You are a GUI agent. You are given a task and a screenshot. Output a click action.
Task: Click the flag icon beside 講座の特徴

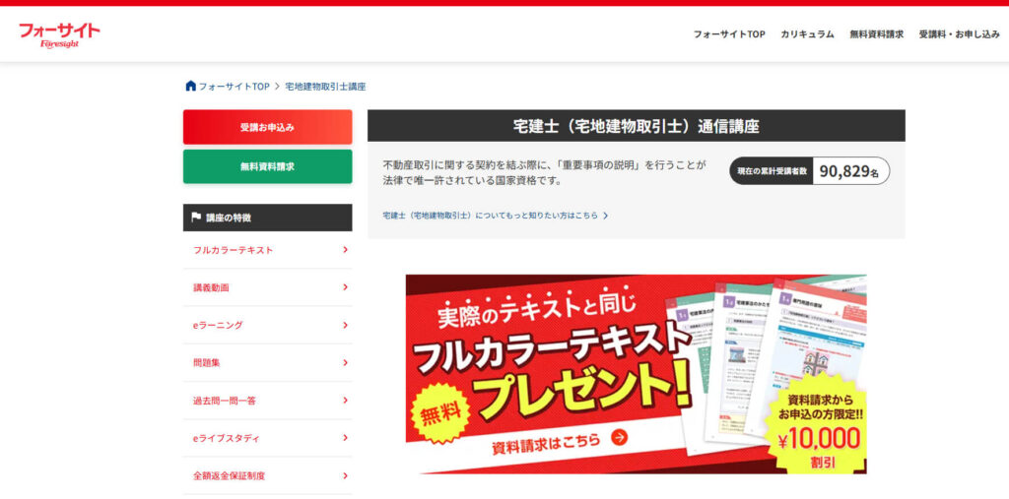click(x=196, y=218)
